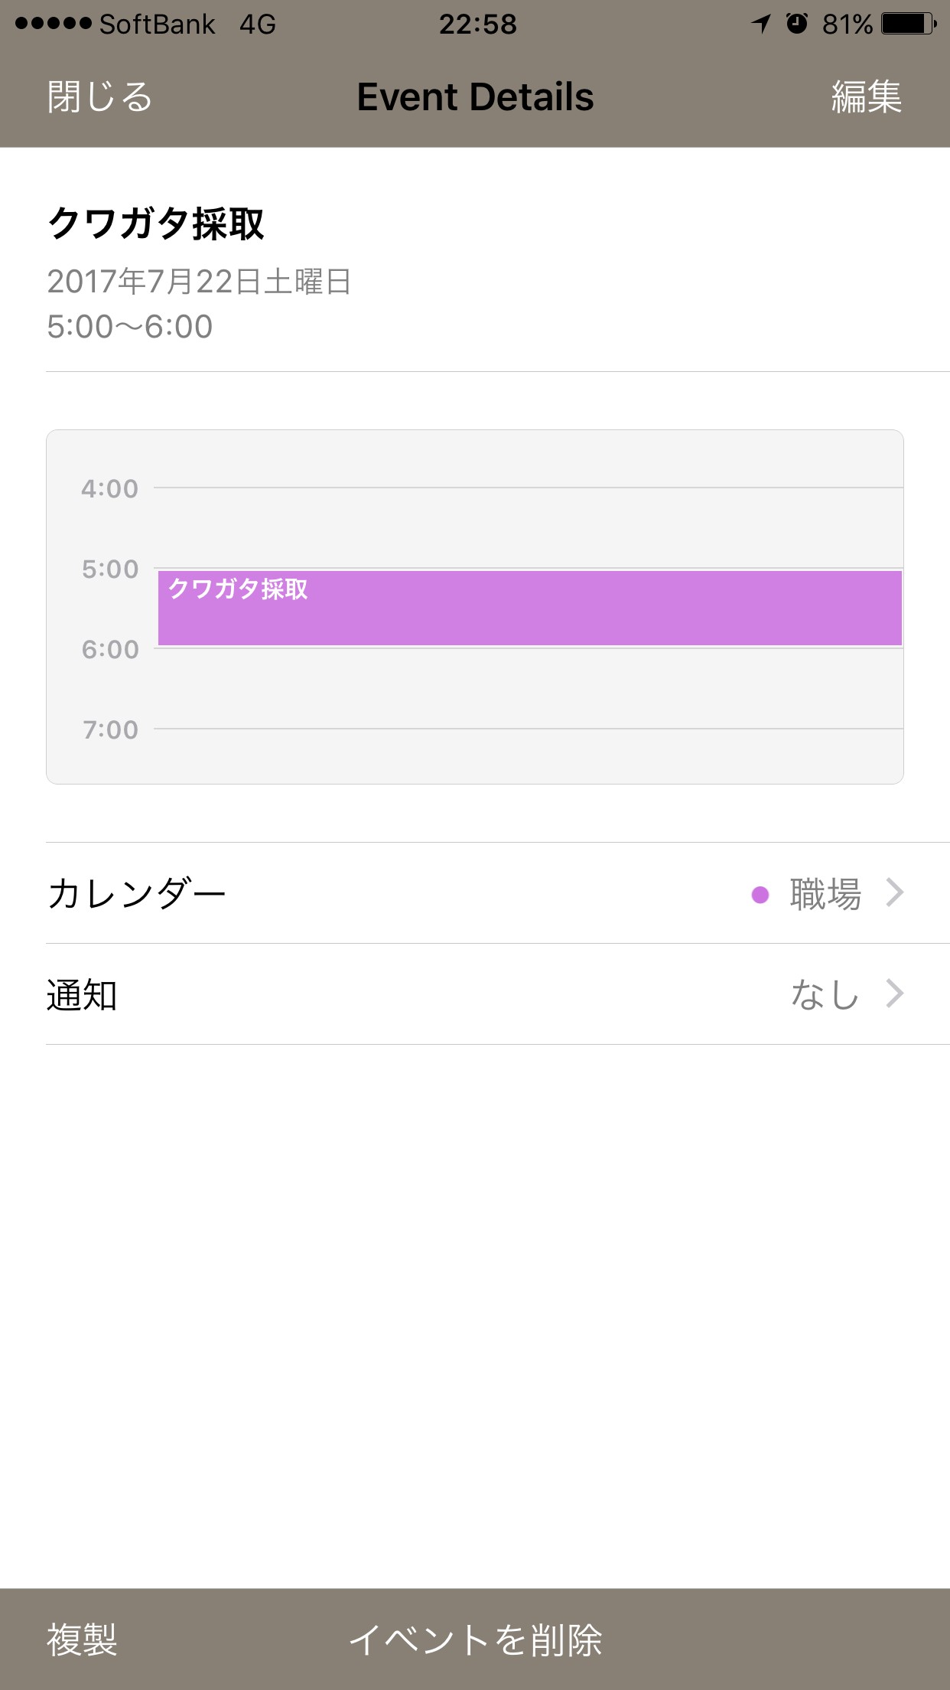Tap the 7:00 time slot label
The height and width of the screenshot is (1690, 950).
[110, 729]
